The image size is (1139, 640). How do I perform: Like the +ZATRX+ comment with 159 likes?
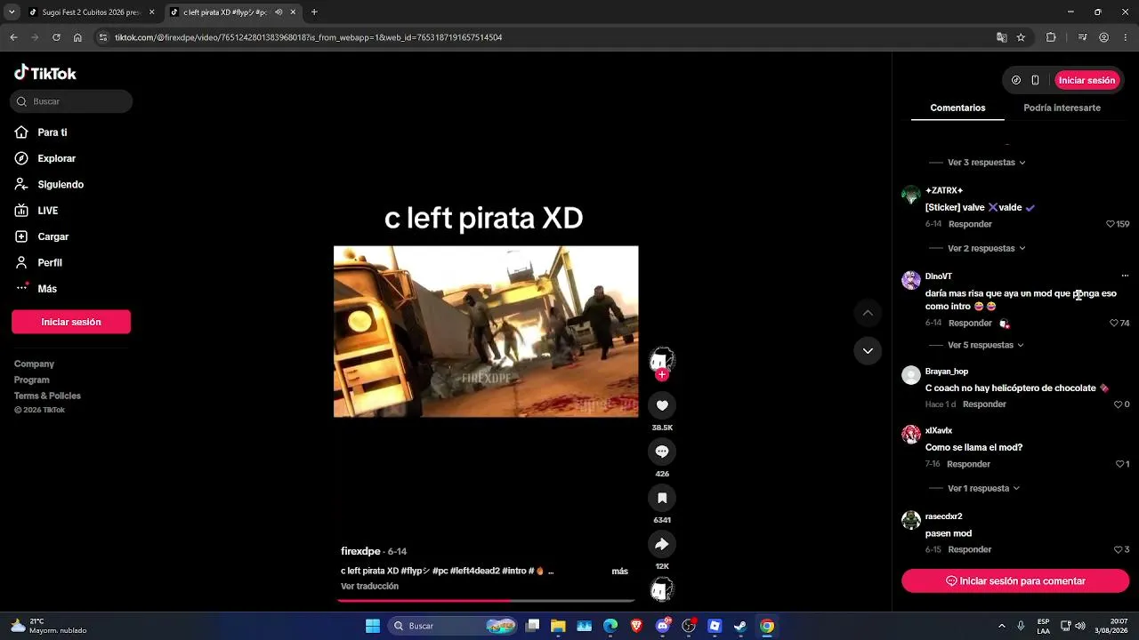coord(1111,224)
